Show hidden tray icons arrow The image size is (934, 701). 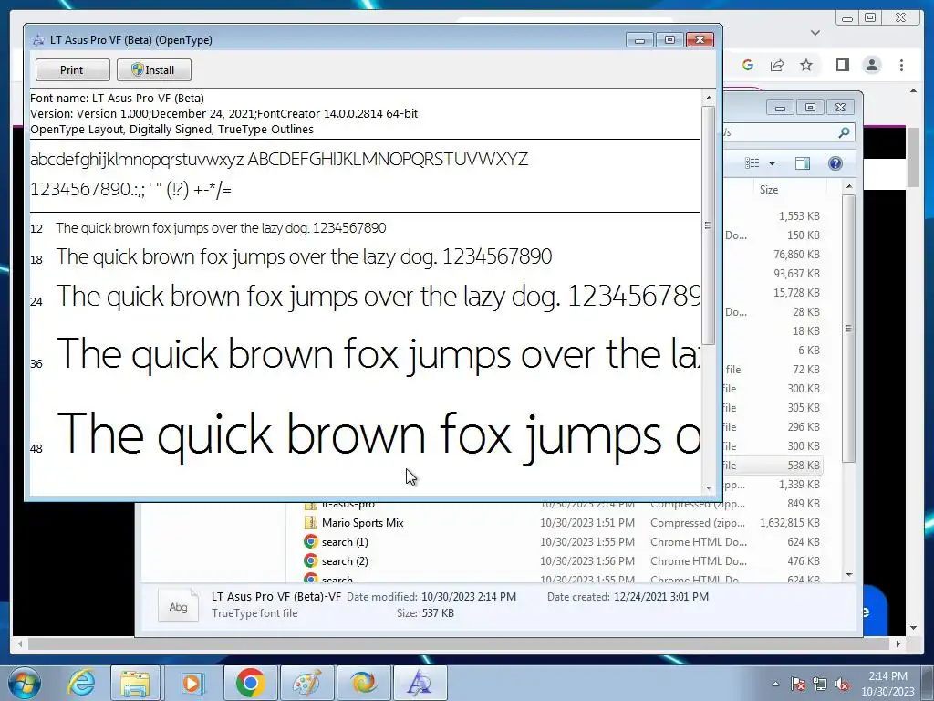pos(775,684)
